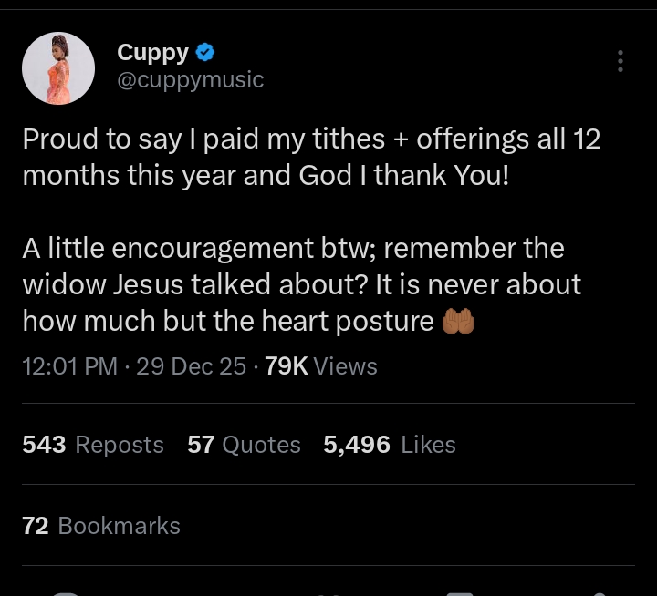Image resolution: width=657 pixels, height=596 pixels.
Task: Tap the partially visible reply icon at bottom
Action: 64,591
